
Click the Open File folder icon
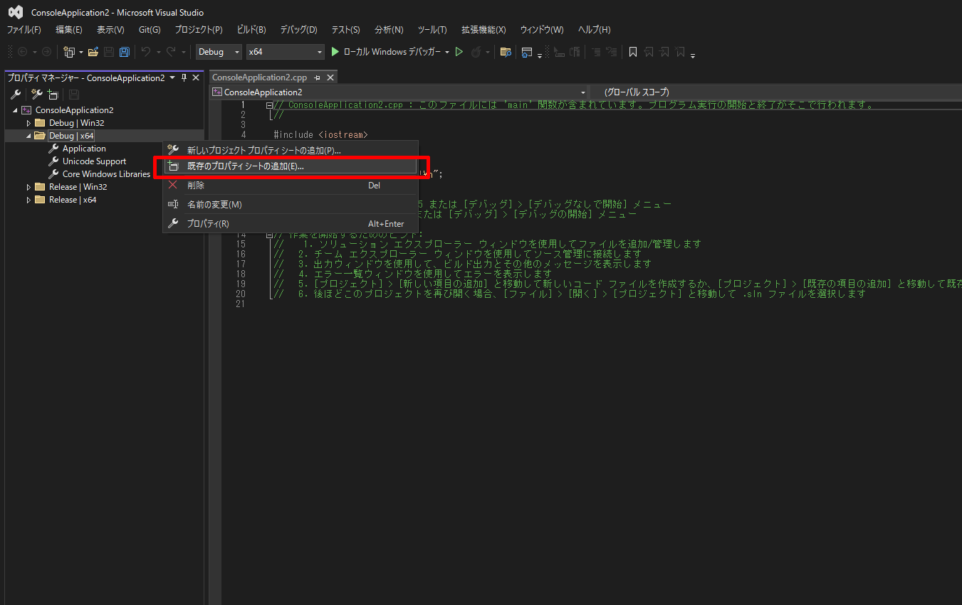point(93,52)
